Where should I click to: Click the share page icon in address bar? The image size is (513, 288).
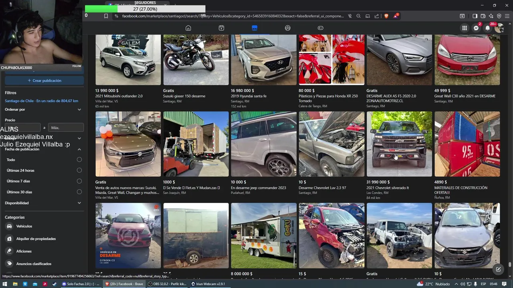point(377,16)
